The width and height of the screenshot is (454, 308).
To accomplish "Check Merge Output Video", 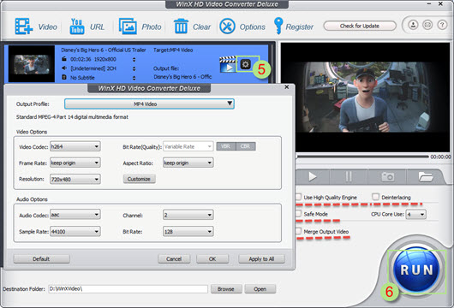I will 298,231.
